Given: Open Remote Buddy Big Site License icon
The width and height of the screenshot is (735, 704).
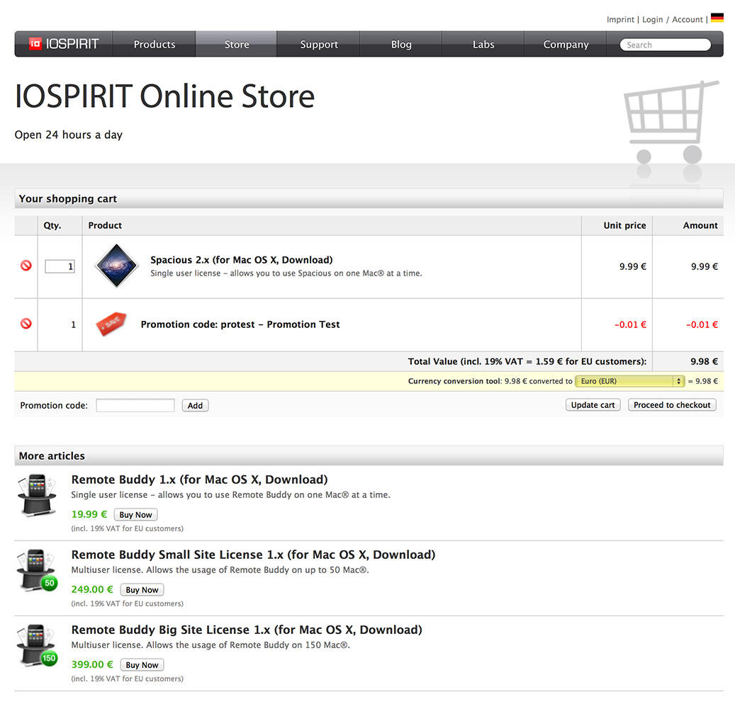Looking at the screenshot, I should pyautogui.click(x=37, y=645).
